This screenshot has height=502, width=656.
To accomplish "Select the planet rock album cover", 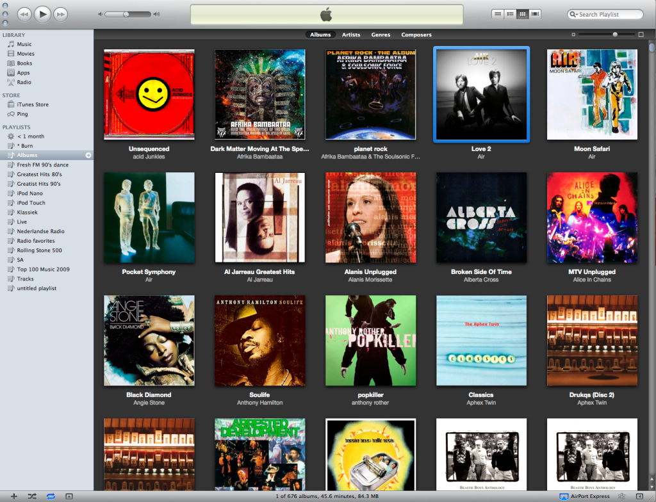I will point(371,95).
